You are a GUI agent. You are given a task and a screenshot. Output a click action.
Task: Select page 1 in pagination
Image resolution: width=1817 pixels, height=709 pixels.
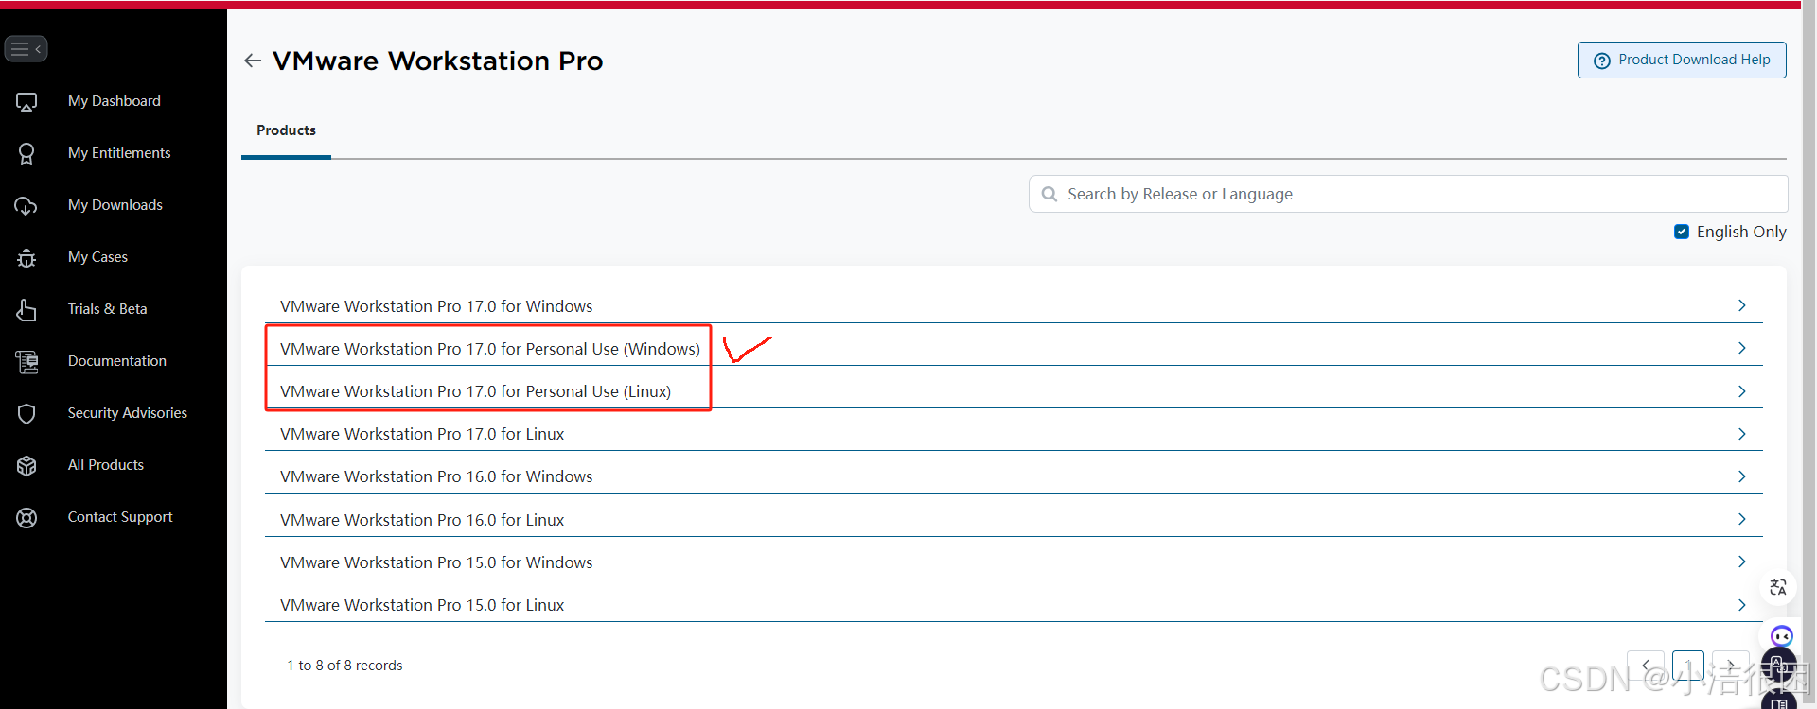point(1688,666)
